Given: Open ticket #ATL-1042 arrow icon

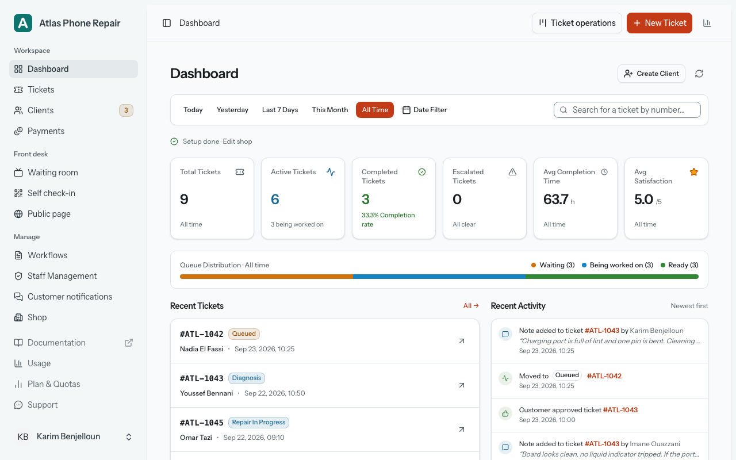Looking at the screenshot, I should point(462,341).
